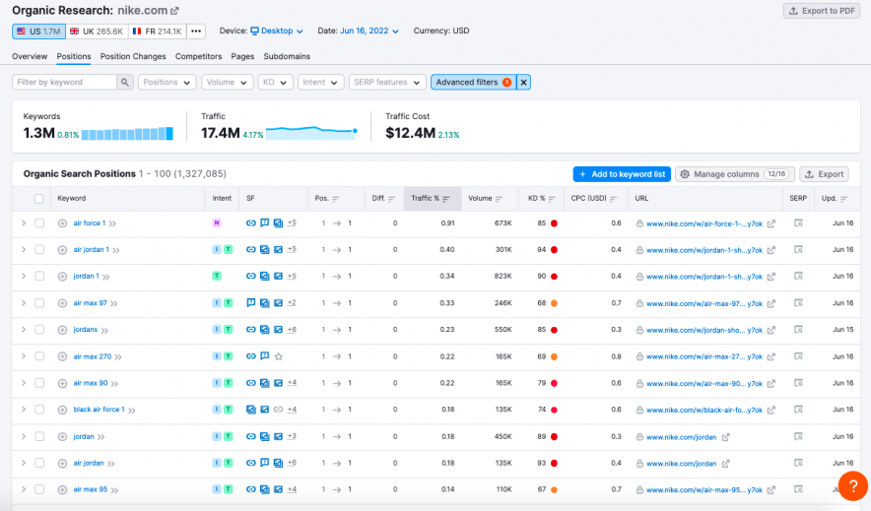Click the Export to PDF button
Image resolution: width=871 pixels, height=511 pixels.
(822, 11)
